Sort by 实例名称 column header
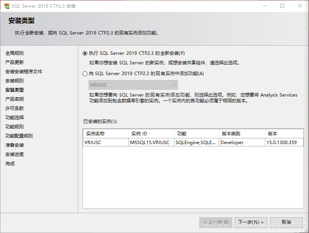This screenshot has width=309, height=233. (106, 133)
